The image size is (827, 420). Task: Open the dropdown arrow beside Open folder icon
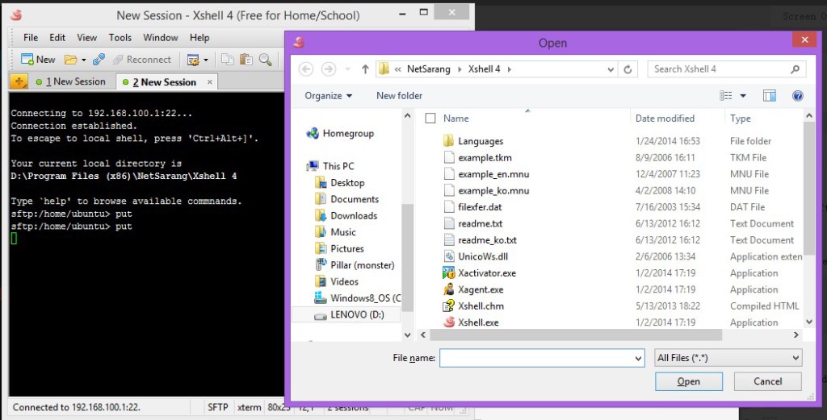tap(83, 60)
